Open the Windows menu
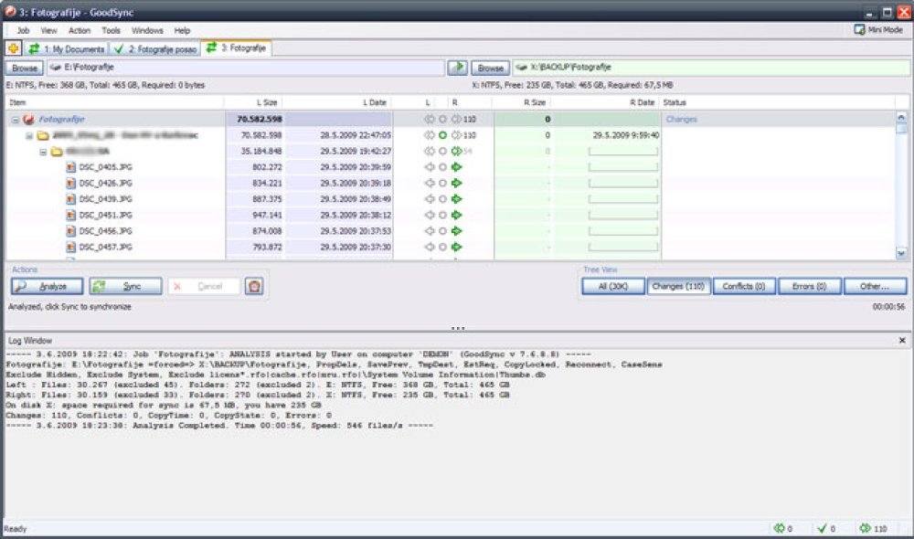 (147, 30)
